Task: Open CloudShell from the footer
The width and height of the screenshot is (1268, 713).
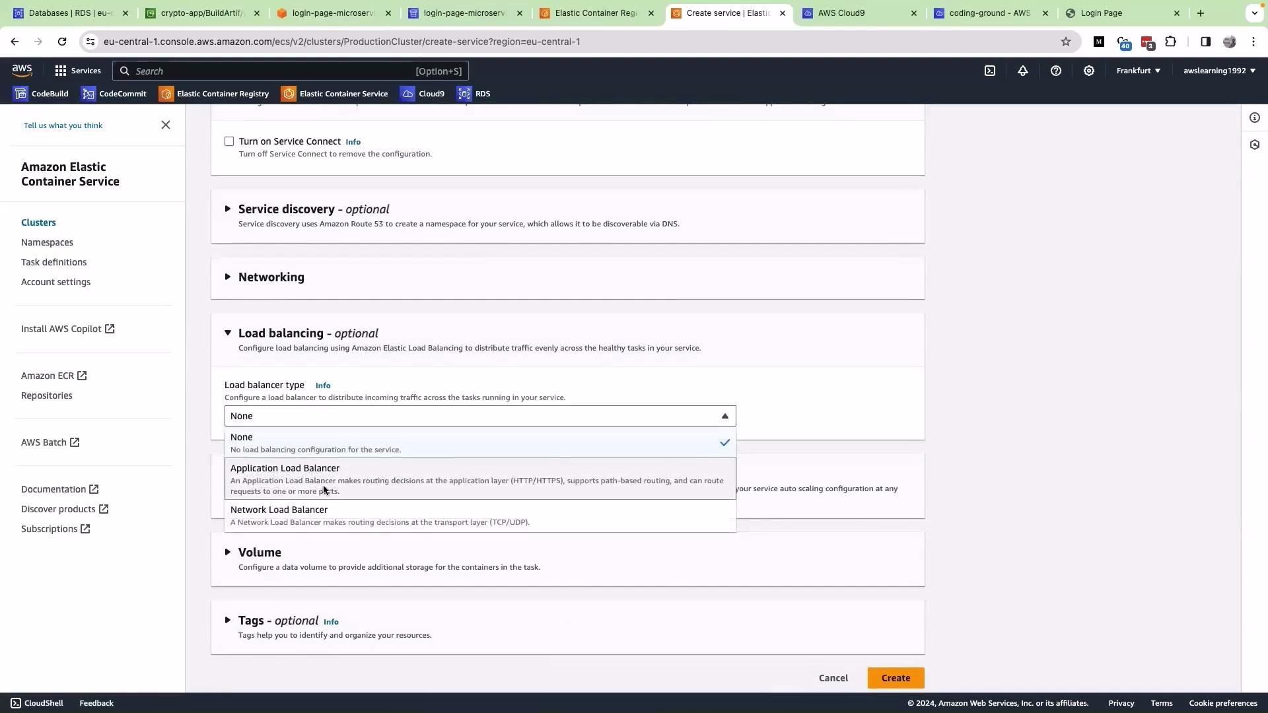Action: pos(38,703)
